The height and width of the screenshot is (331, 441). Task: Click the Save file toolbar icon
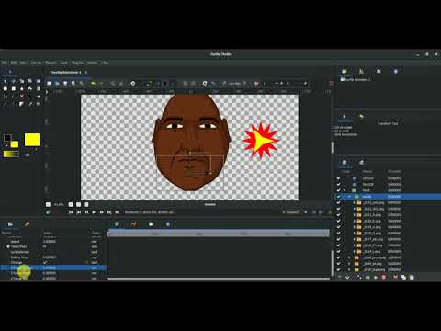click(x=65, y=83)
